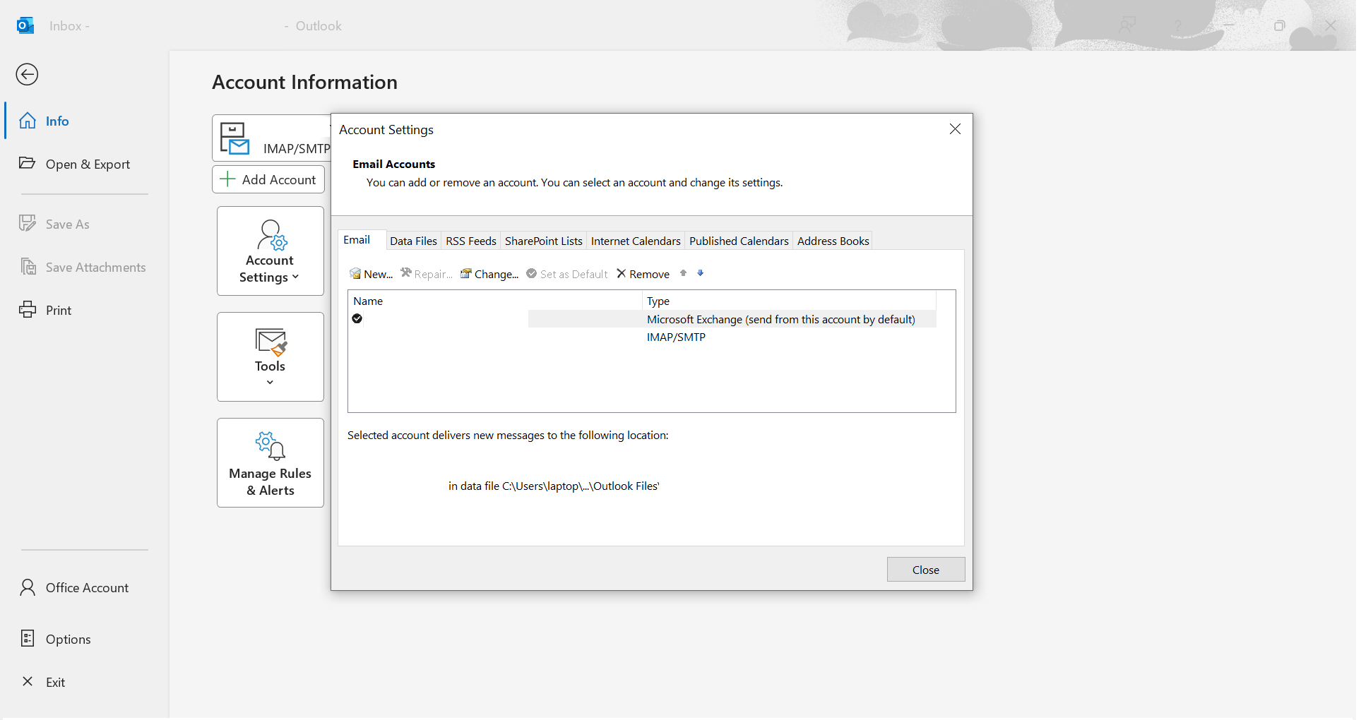Expand the Account Settings dropdown button
This screenshot has width=1361, height=720.
coord(271,251)
